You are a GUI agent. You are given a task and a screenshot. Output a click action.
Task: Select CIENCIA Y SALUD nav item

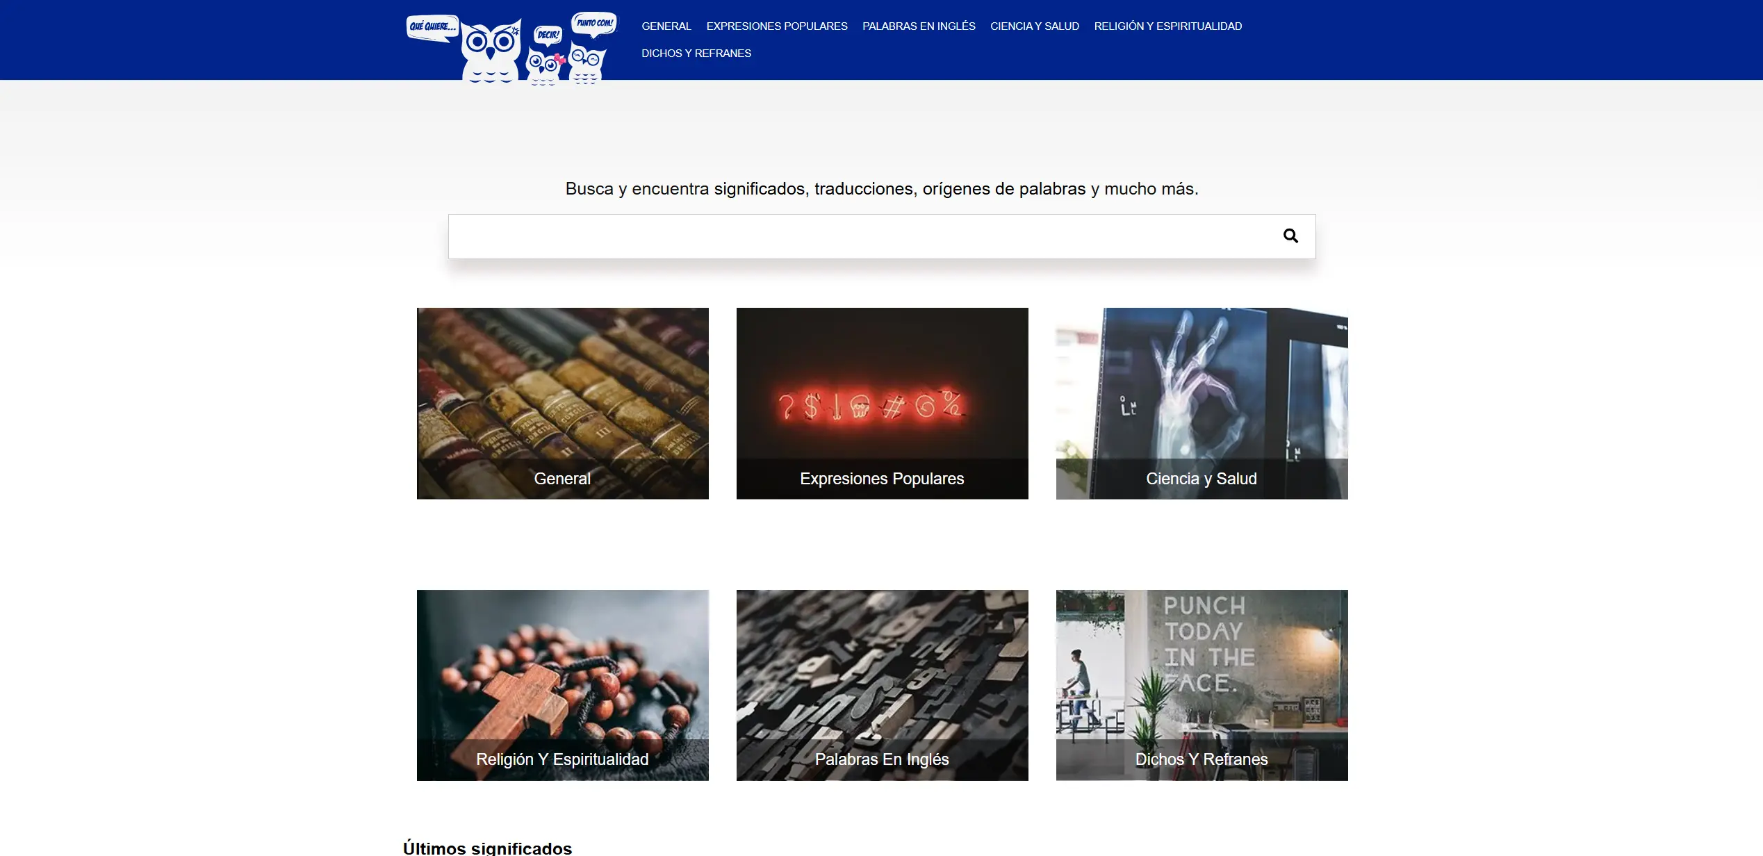1034,26
